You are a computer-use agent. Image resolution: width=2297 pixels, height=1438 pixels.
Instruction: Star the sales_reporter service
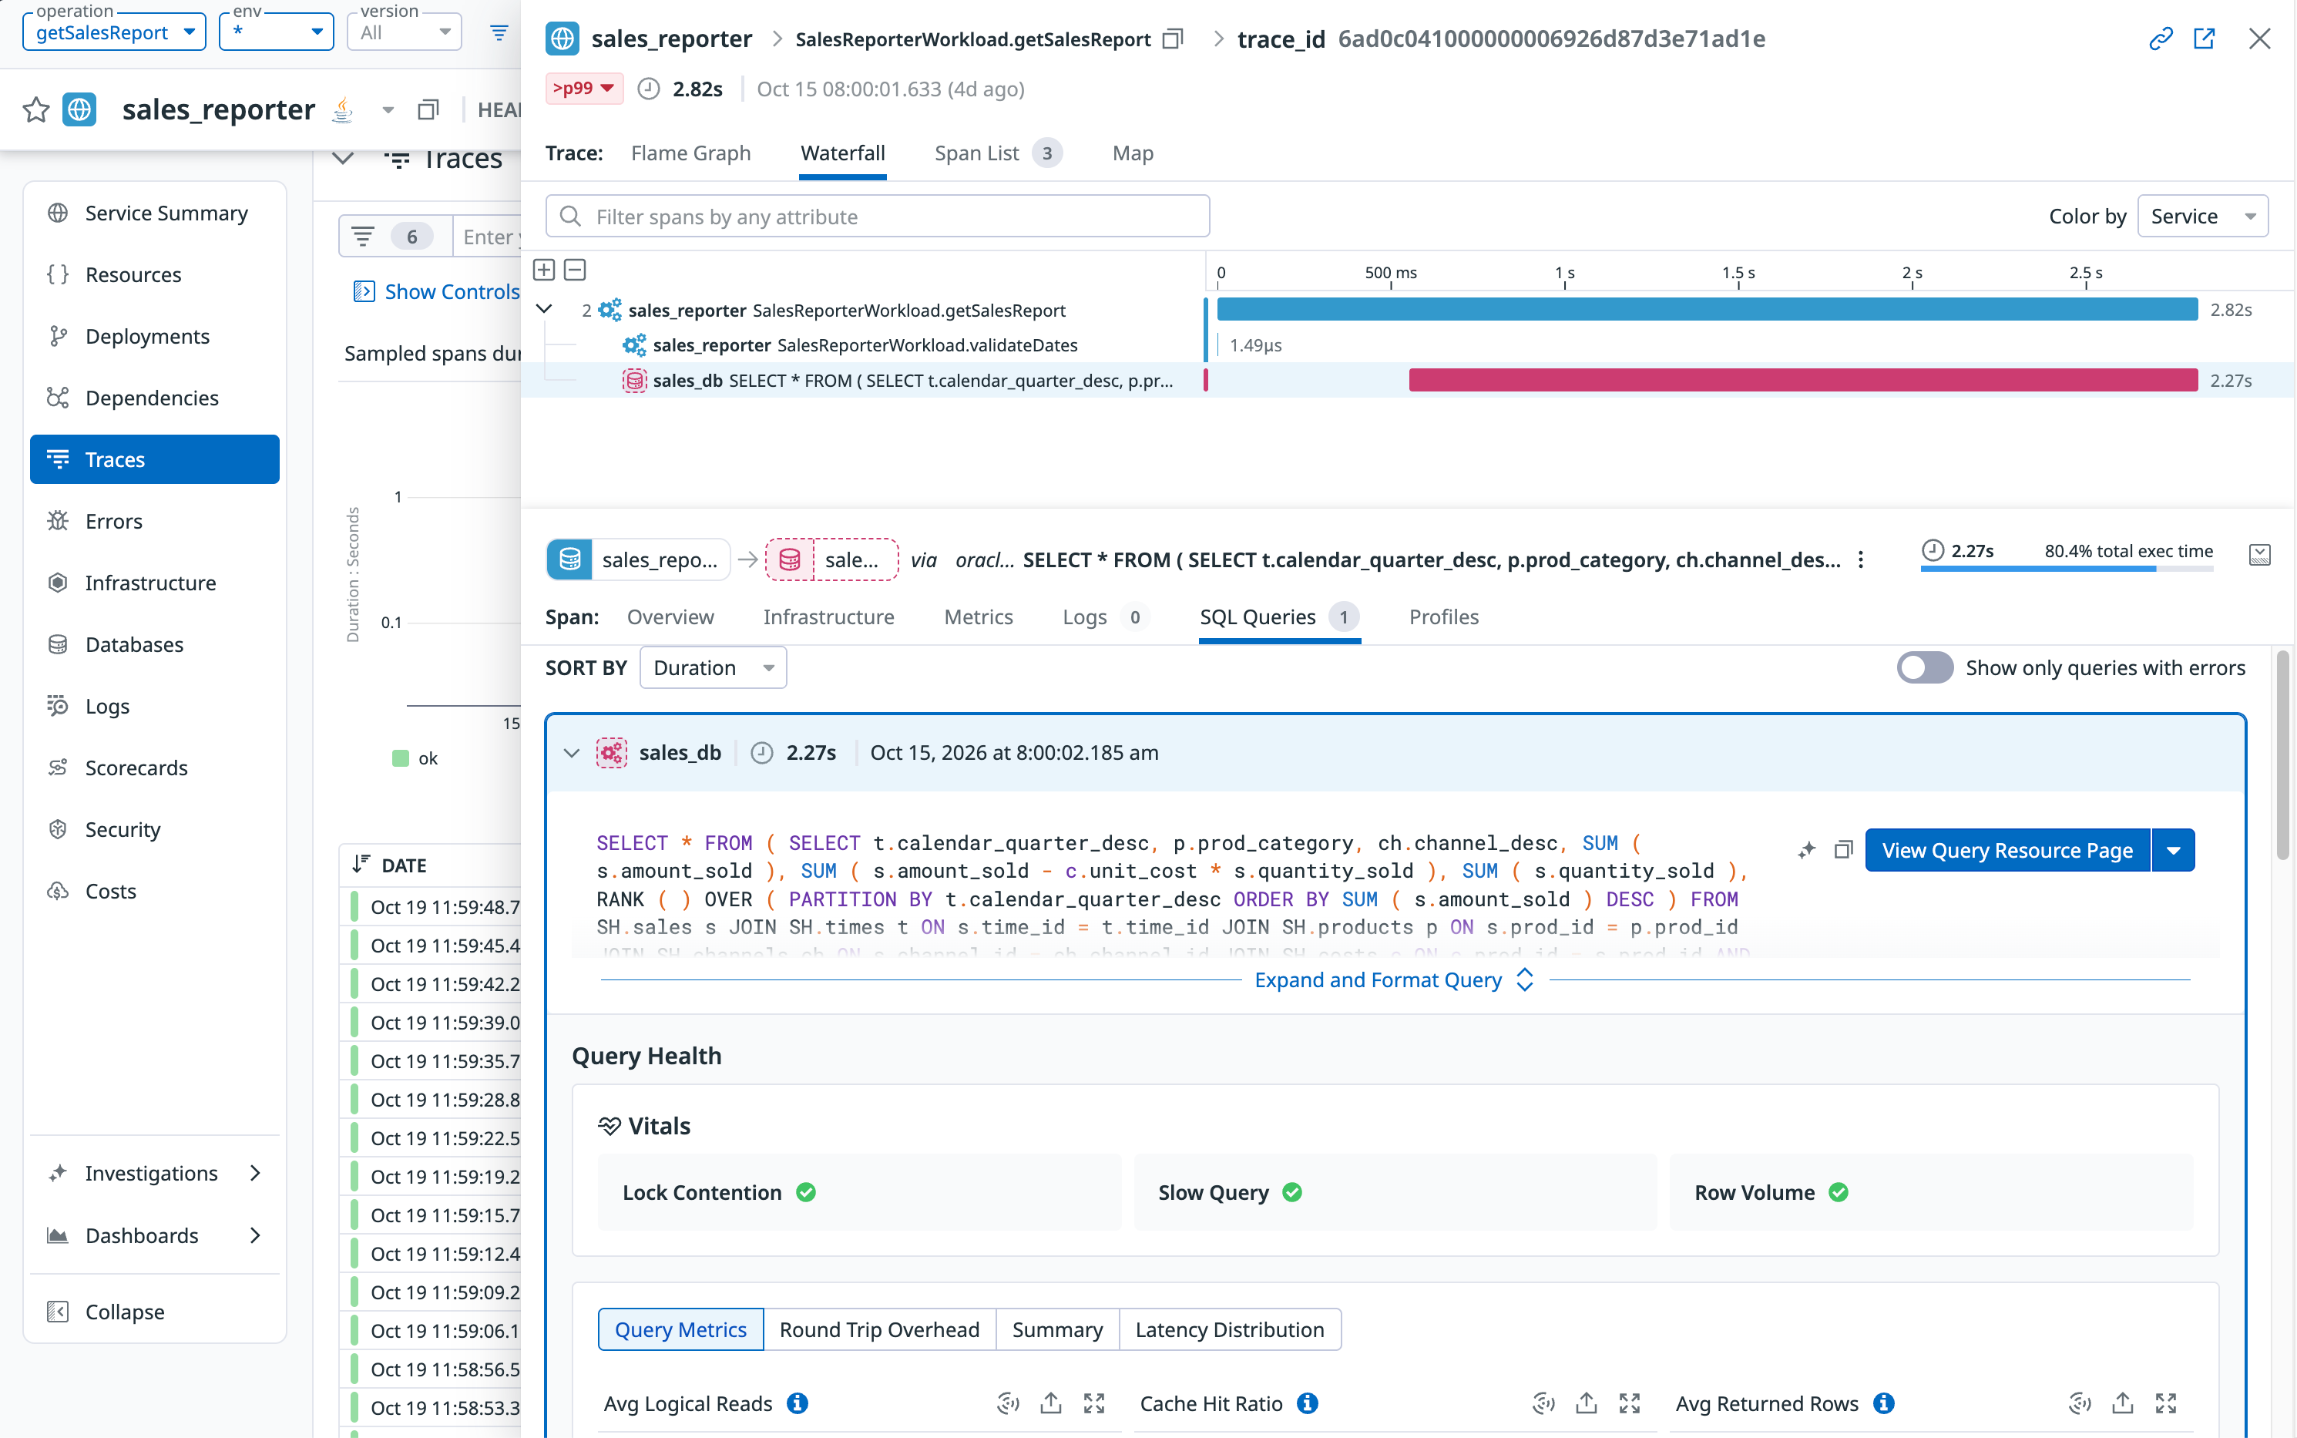tap(36, 109)
